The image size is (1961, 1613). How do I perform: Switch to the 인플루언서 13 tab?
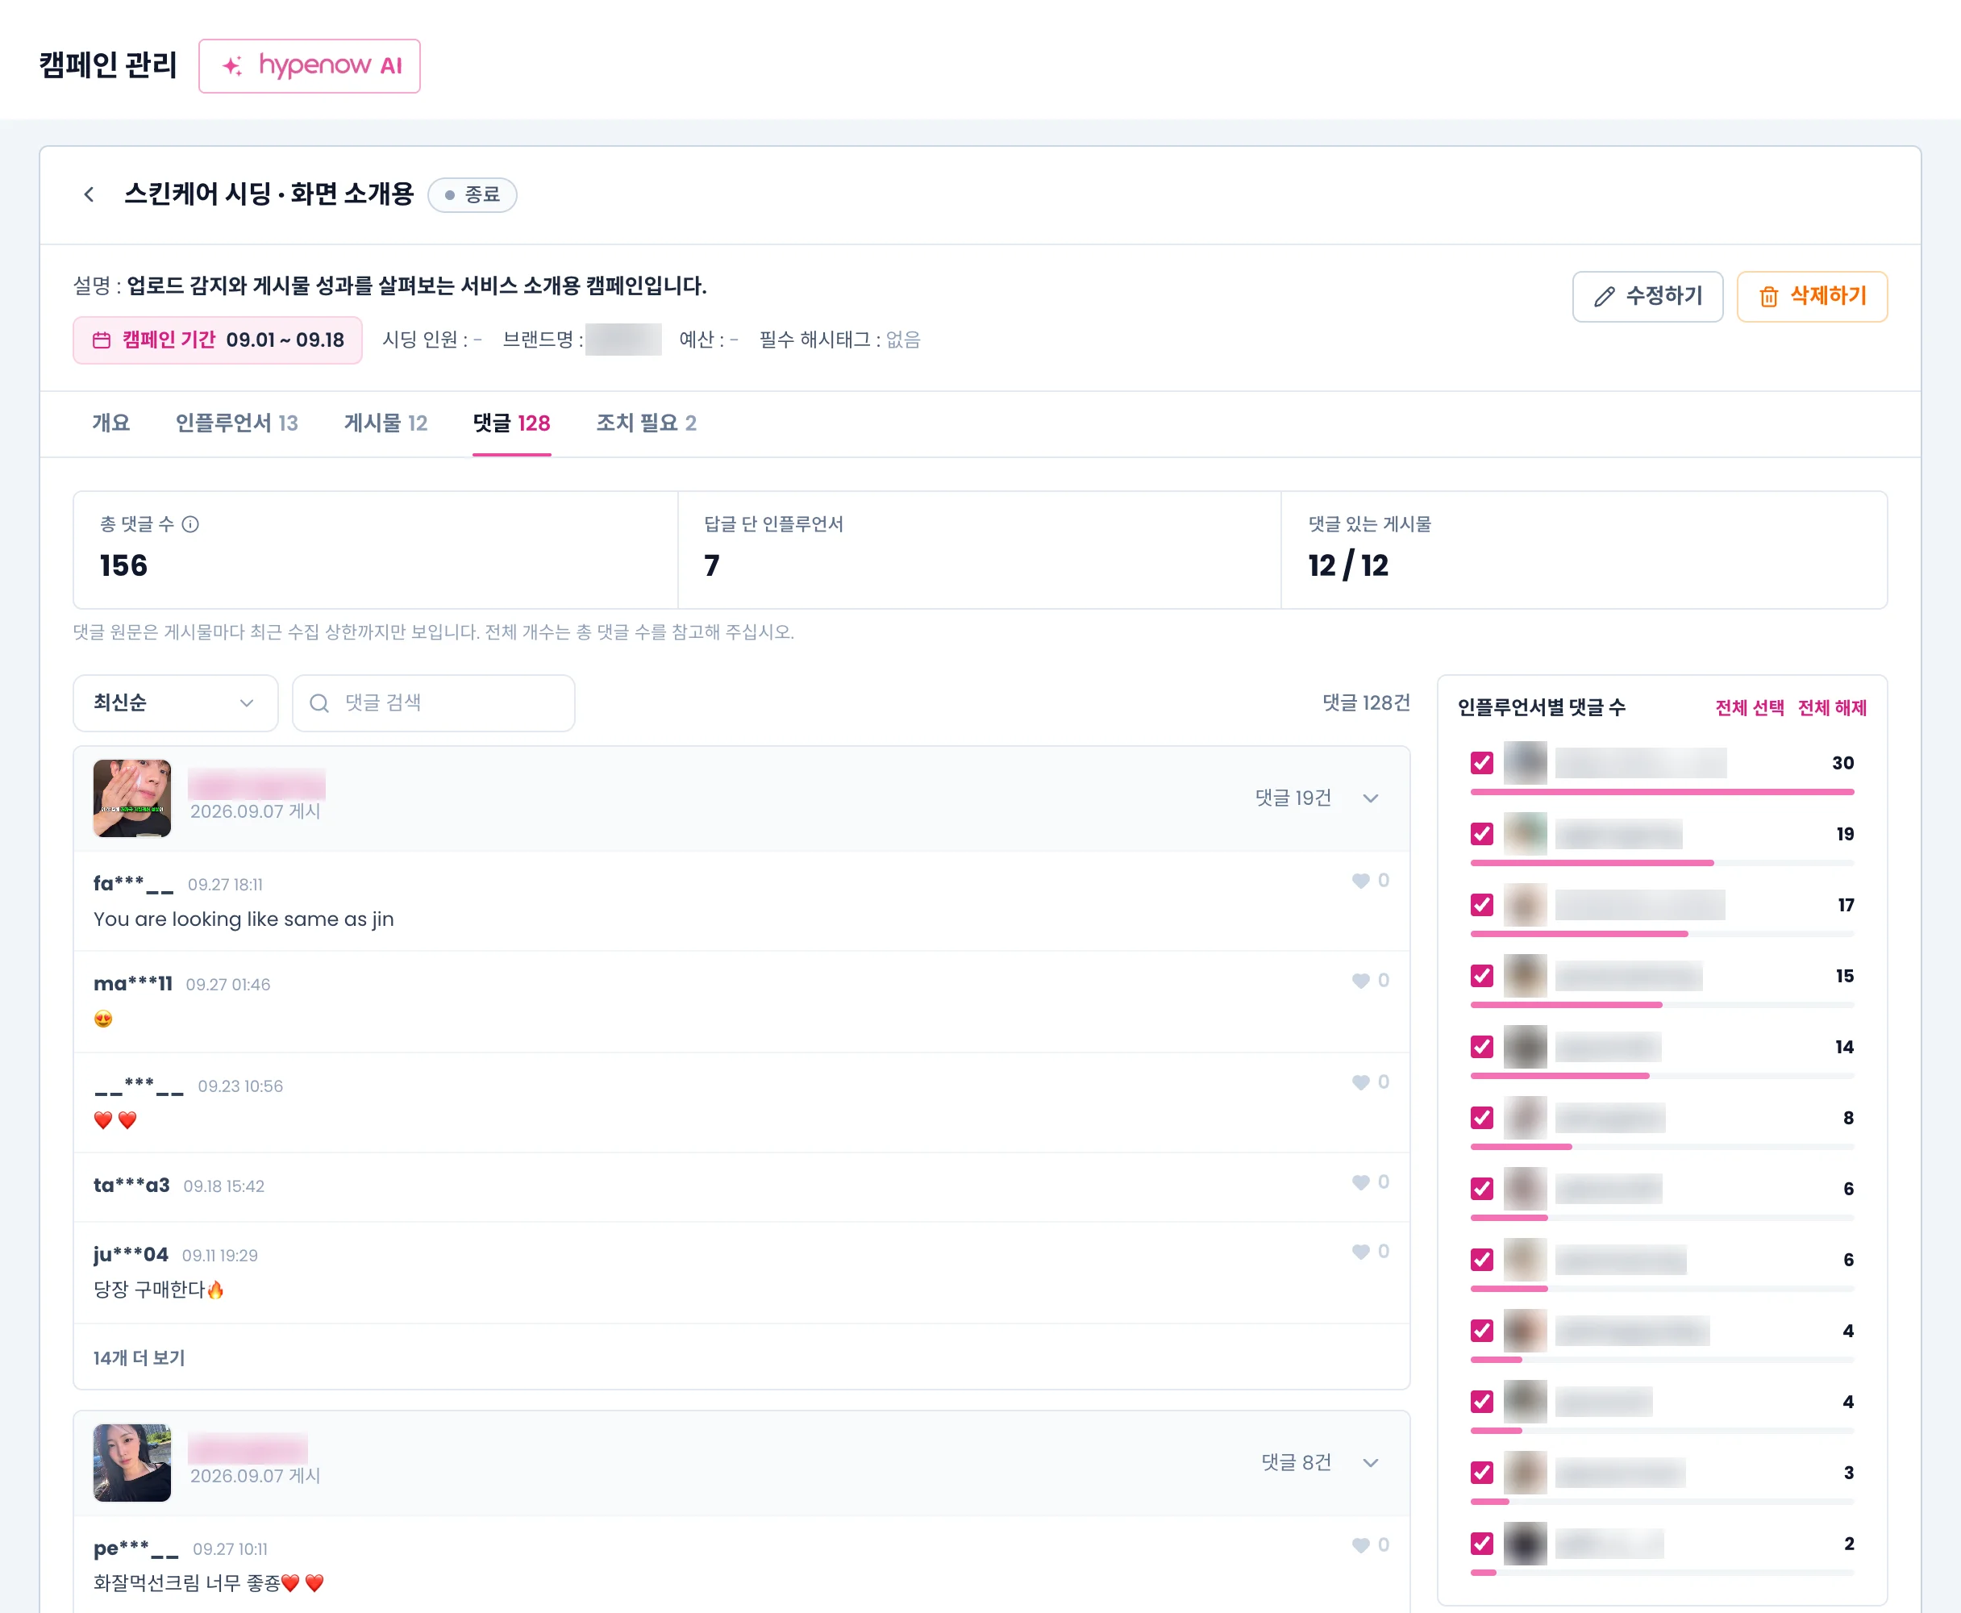pos(237,423)
